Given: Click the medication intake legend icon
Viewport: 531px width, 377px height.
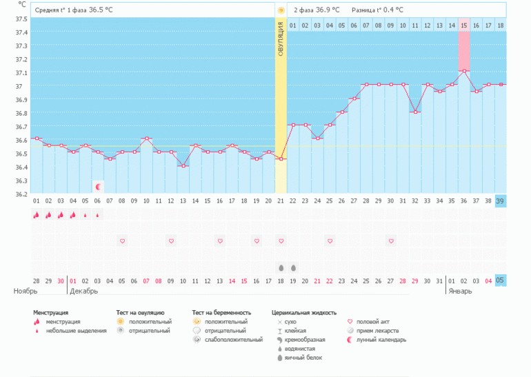Looking at the screenshot, I should point(350,331).
